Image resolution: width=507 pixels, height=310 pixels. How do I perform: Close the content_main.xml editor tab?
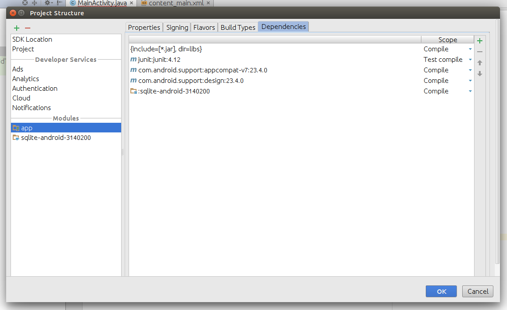pyautogui.click(x=209, y=3)
